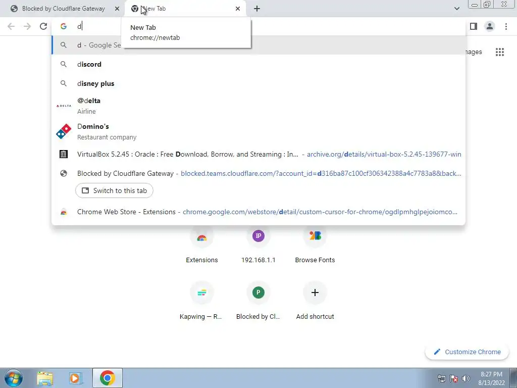The image size is (517, 388).
Task: Click the magnifier icon next to discord
Action: click(64, 64)
